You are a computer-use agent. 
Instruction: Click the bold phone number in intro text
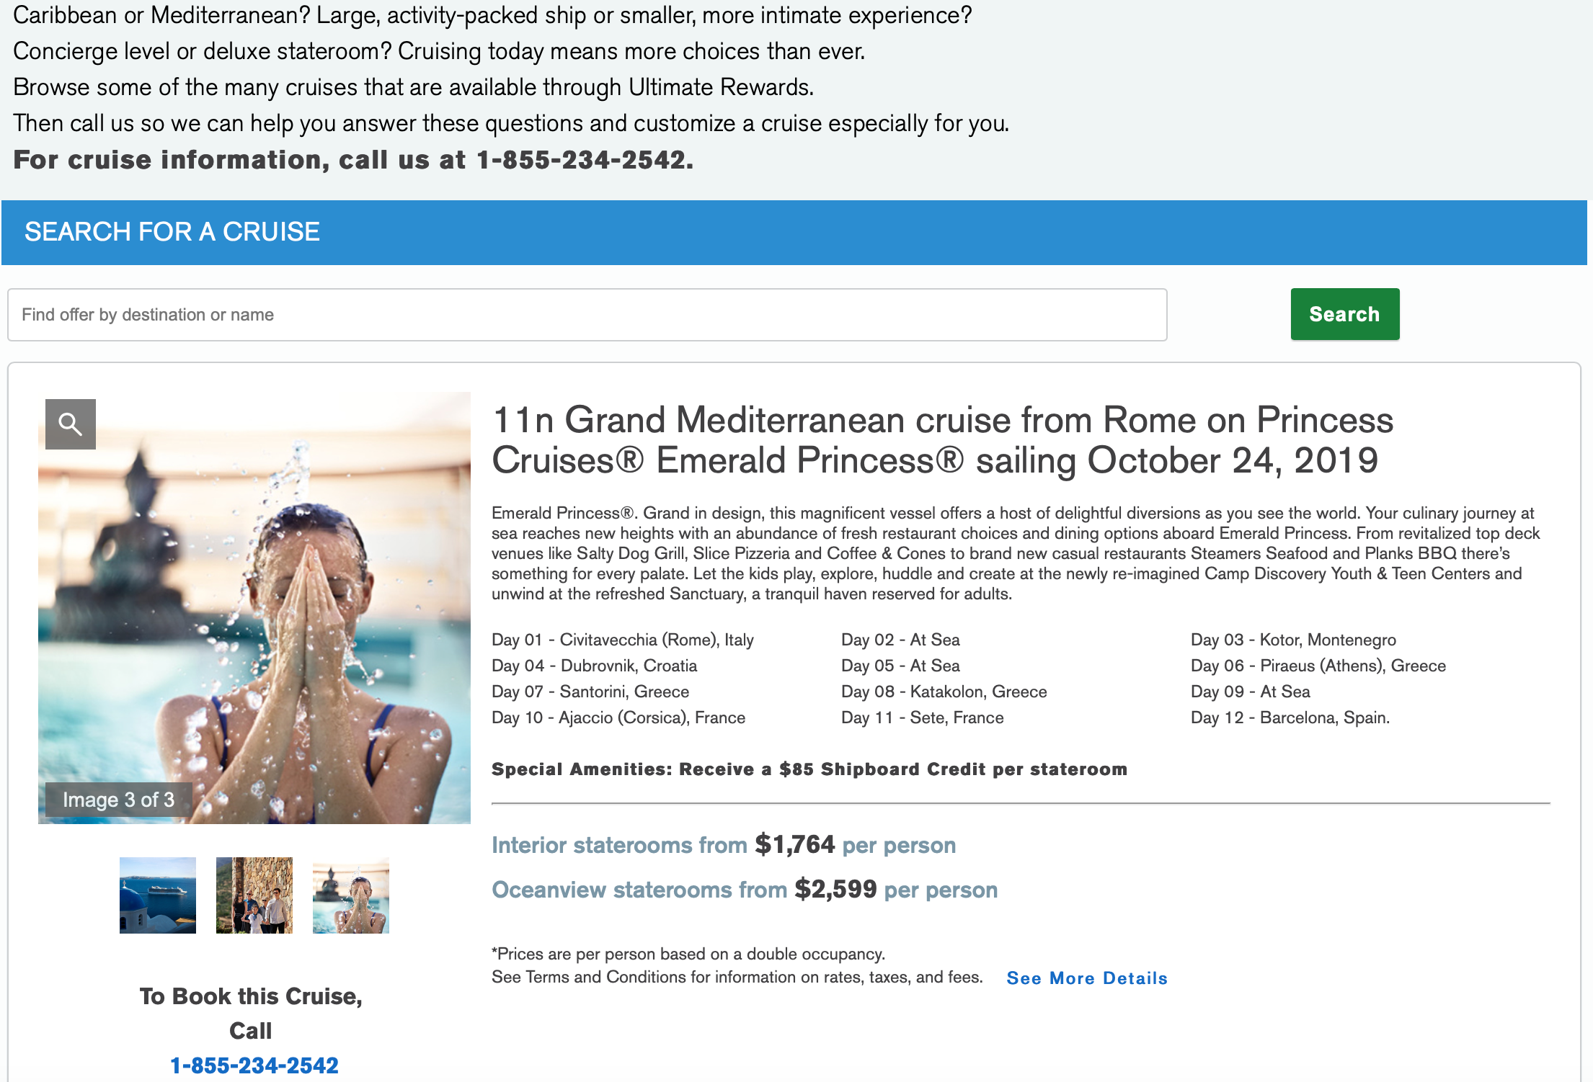(585, 160)
